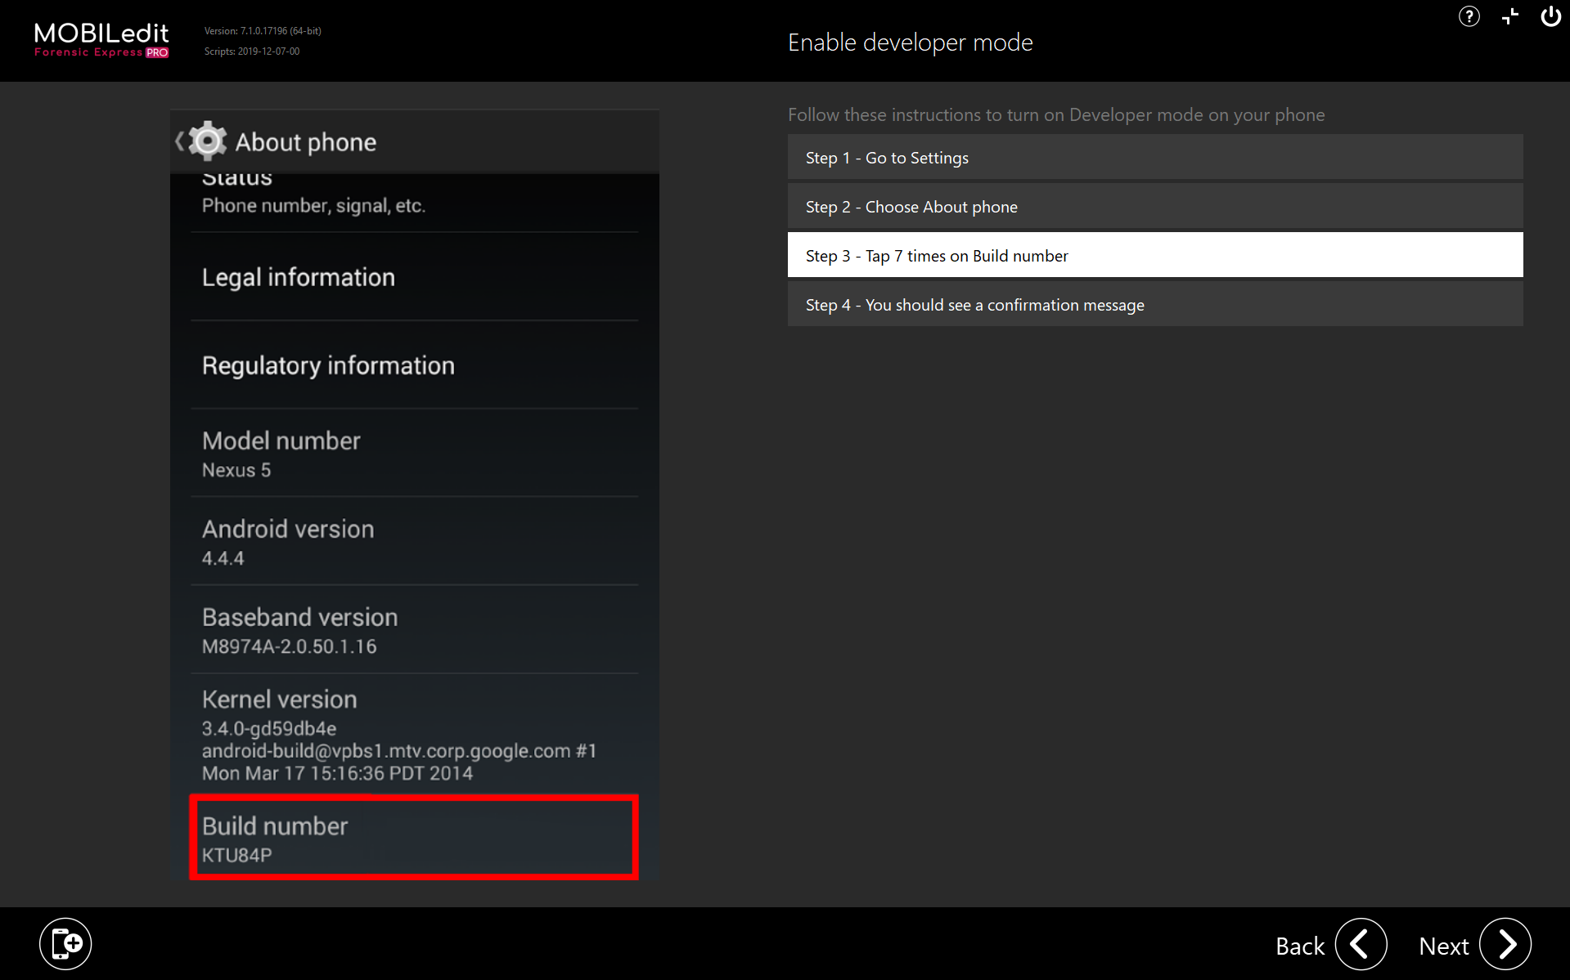
Task: Open the help question mark icon
Action: (x=1469, y=16)
